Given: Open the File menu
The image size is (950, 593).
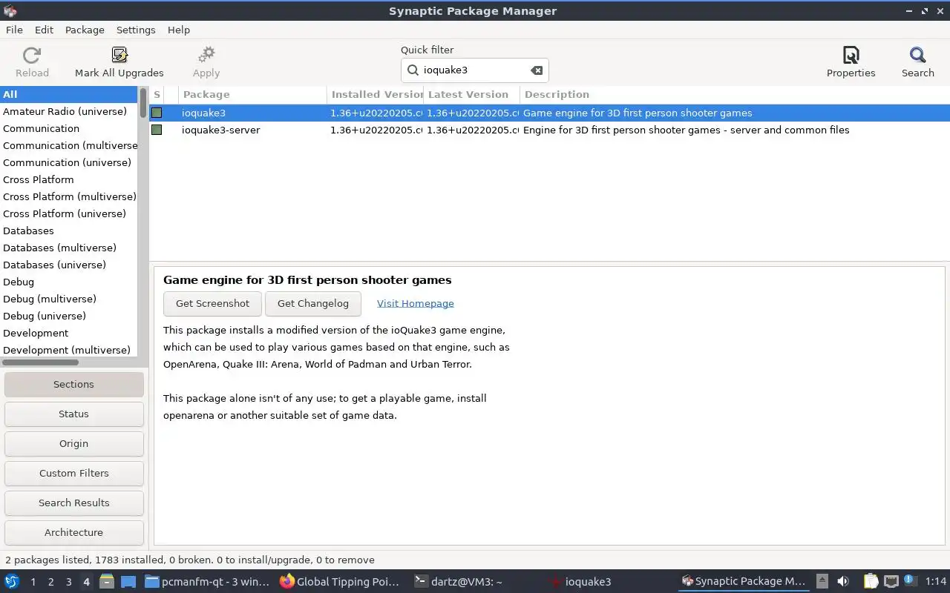Looking at the screenshot, I should point(14,30).
